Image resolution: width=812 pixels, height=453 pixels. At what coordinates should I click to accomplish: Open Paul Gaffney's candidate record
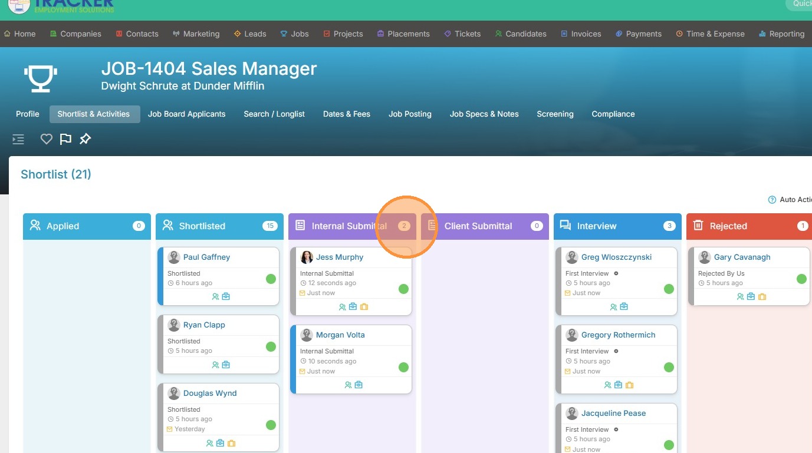pos(206,257)
